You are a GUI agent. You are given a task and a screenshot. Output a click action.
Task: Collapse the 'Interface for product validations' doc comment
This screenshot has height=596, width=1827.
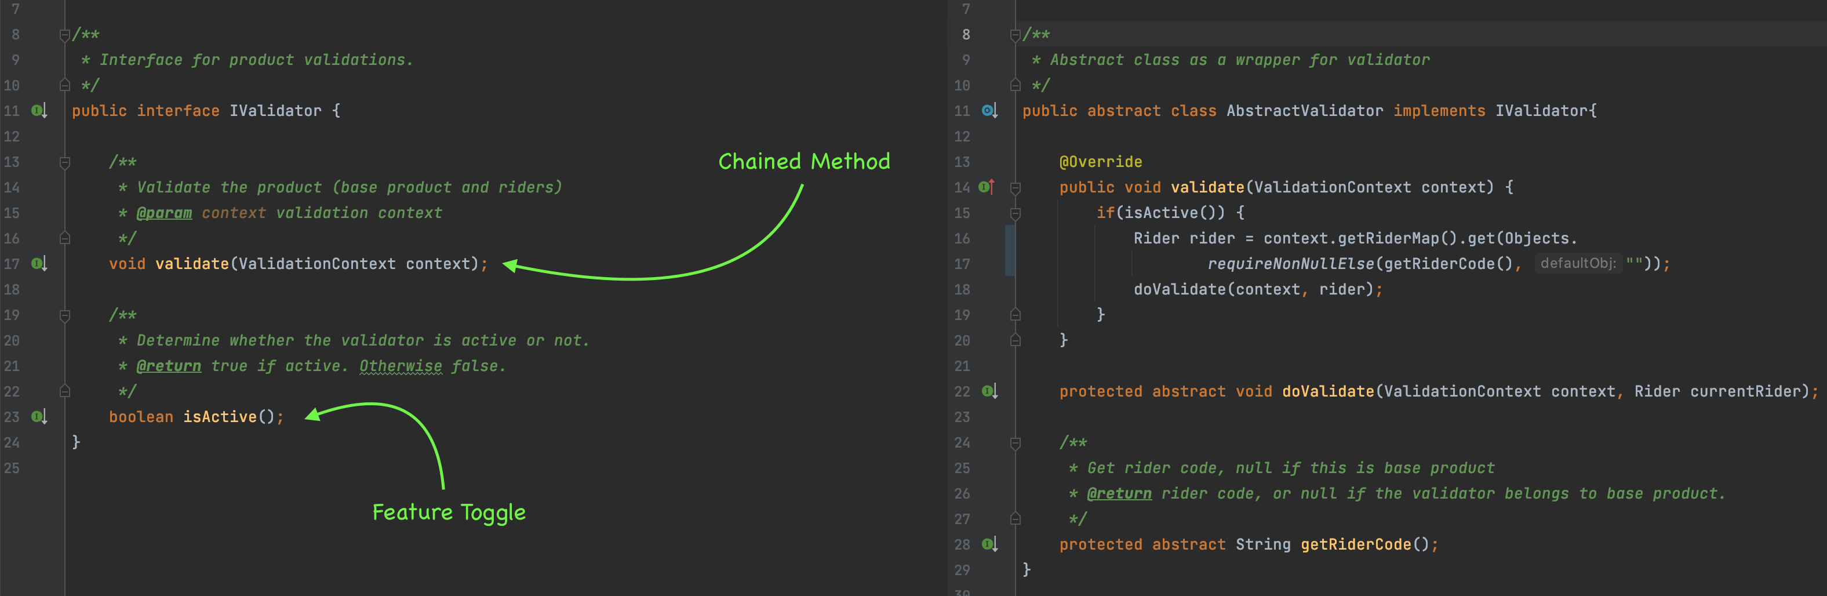coord(64,35)
